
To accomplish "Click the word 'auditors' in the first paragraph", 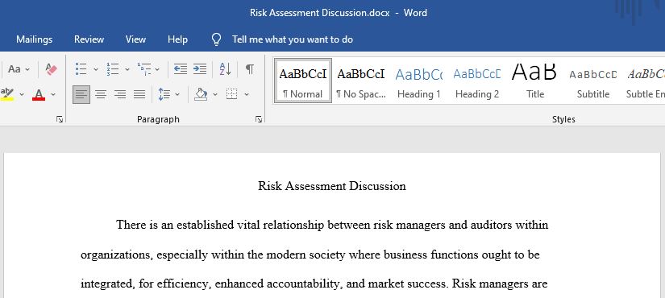I will point(491,224).
